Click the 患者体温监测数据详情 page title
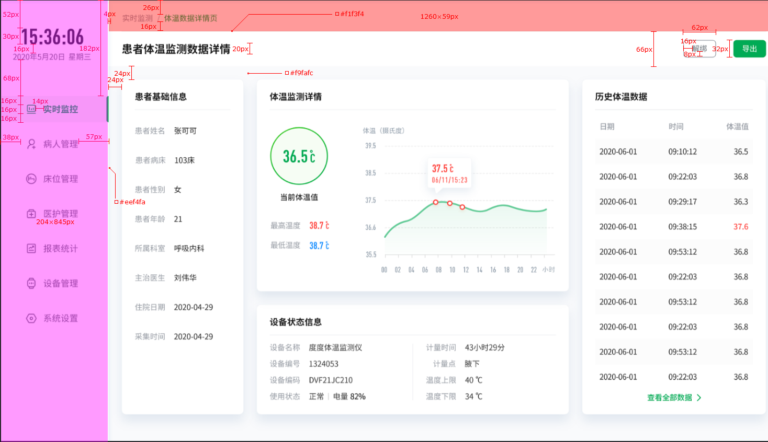 (176, 49)
